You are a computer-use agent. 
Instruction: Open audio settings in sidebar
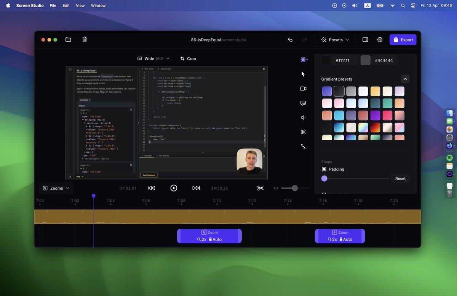pos(303,117)
